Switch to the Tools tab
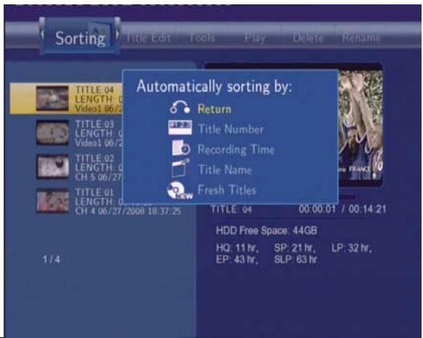Image resolution: width=423 pixels, height=338 pixels. coord(202,38)
